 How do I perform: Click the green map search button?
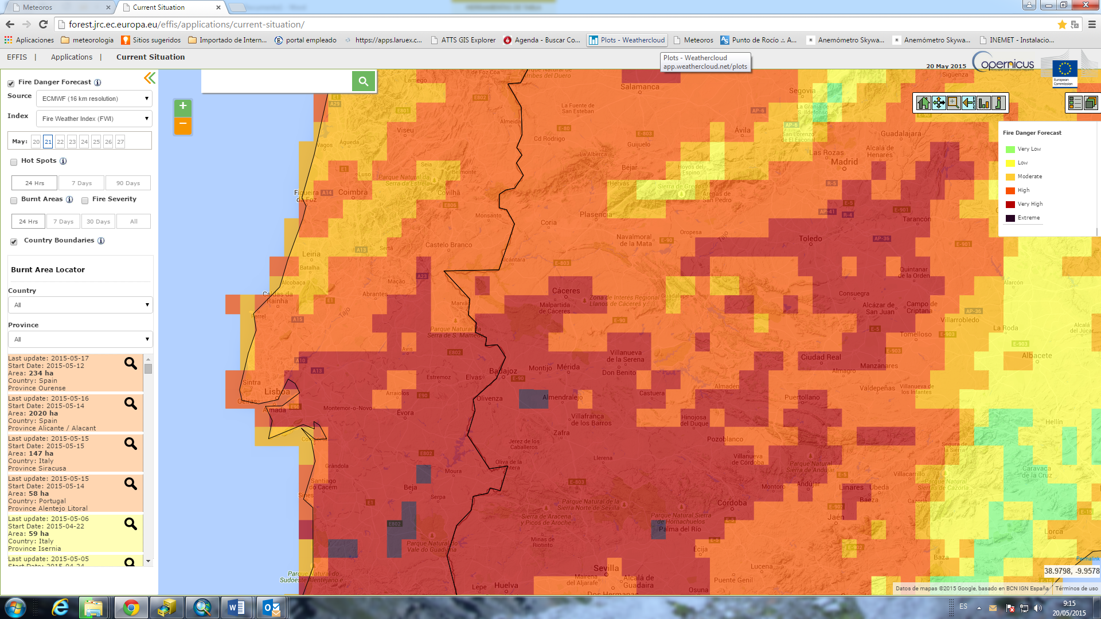coord(364,81)
